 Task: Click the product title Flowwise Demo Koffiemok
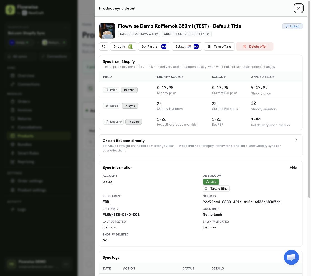179,26
